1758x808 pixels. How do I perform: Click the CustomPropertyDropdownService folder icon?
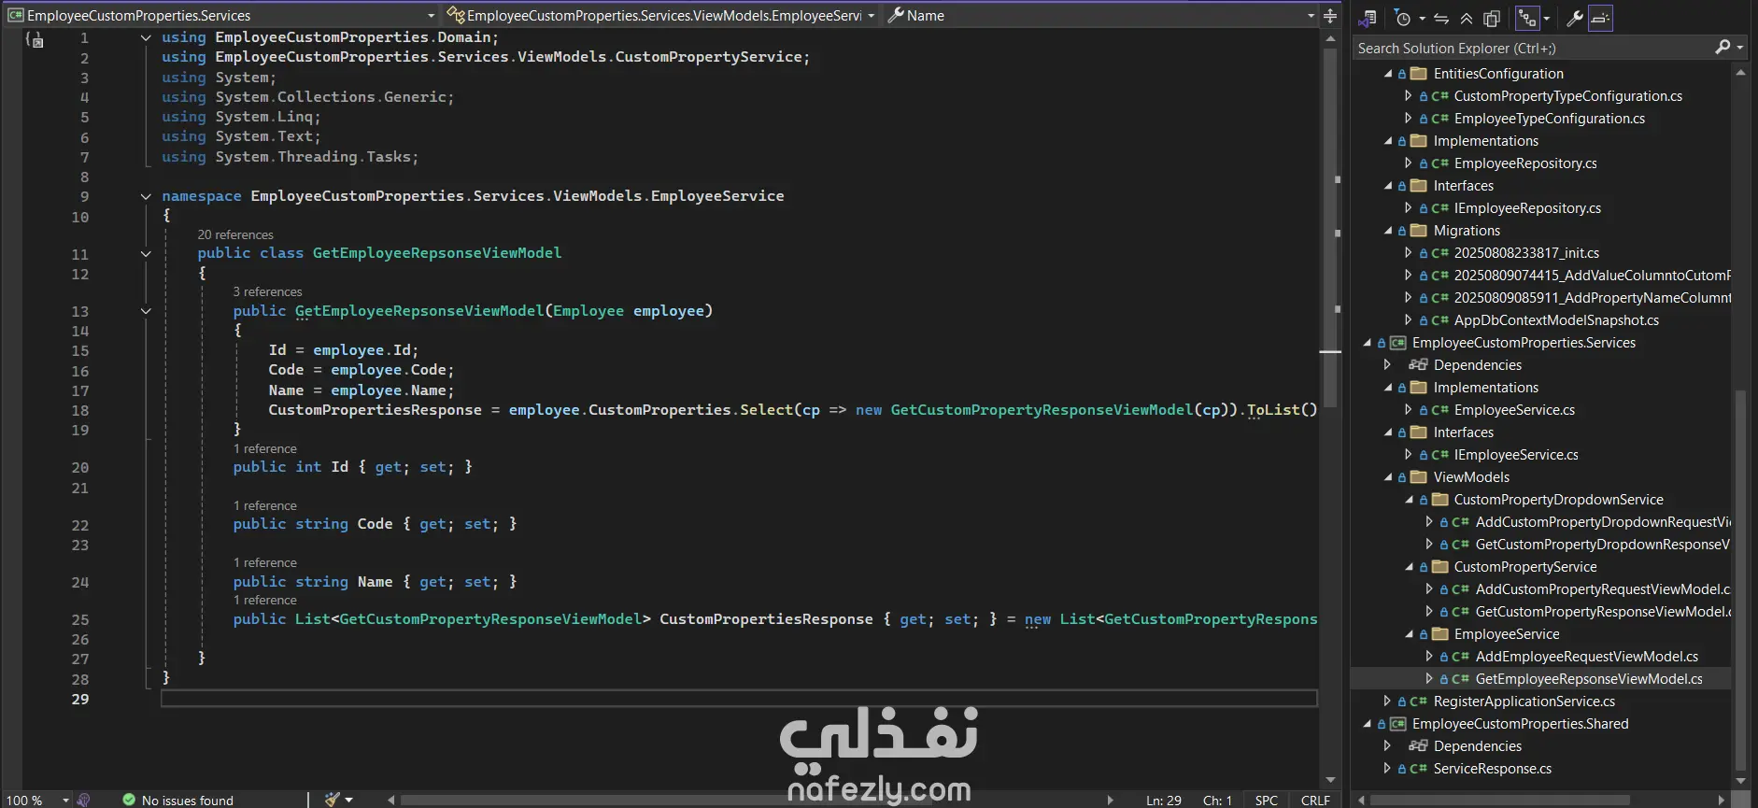click(x=1440, y=500)
